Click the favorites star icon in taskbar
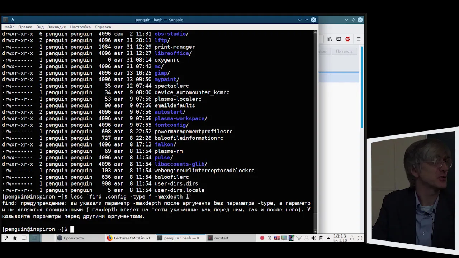The height and width of the screenshot is (258, 459). tap(15, 238)
